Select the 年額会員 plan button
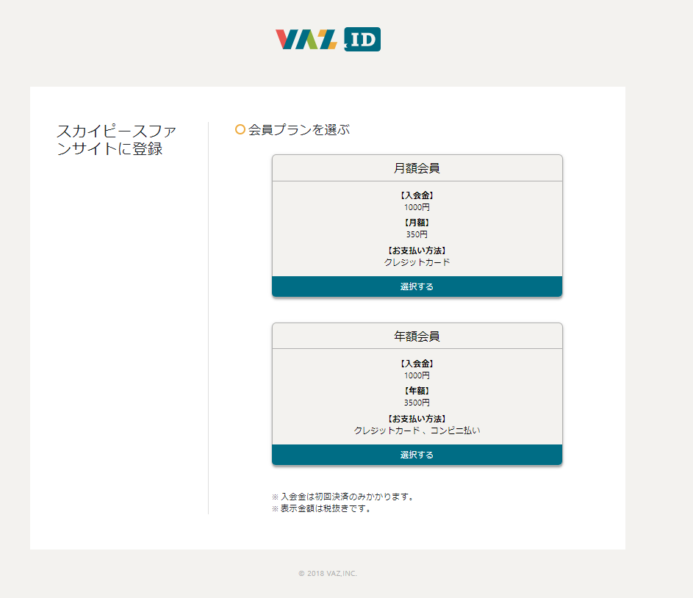The height and width of the screenshot is (598, 693). point(417,455)
